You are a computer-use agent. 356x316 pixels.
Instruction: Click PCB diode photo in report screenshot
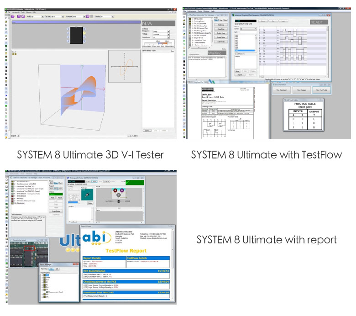[29, 254]
